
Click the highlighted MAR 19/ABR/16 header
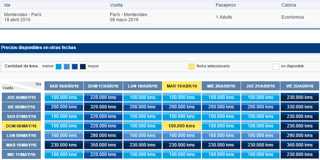click(182, 86)
